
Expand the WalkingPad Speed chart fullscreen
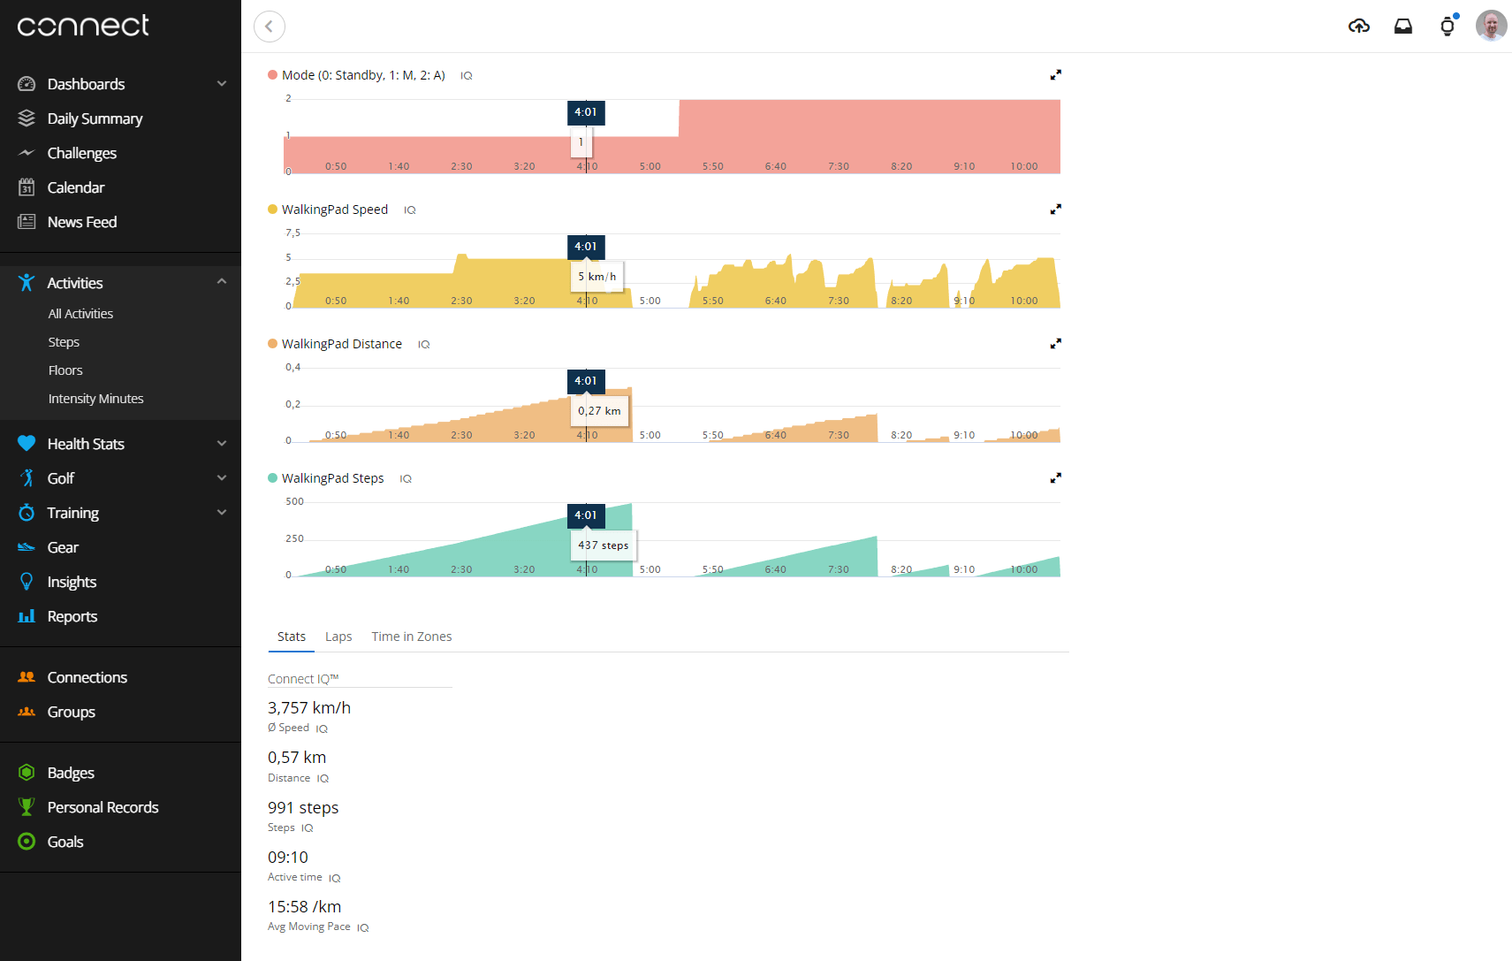[1055, 210]
